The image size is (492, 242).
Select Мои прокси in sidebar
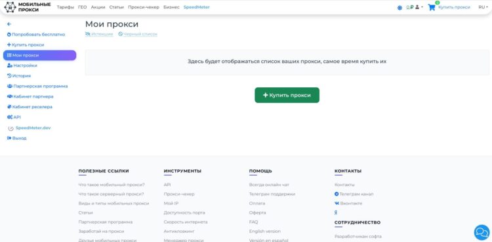39,55
